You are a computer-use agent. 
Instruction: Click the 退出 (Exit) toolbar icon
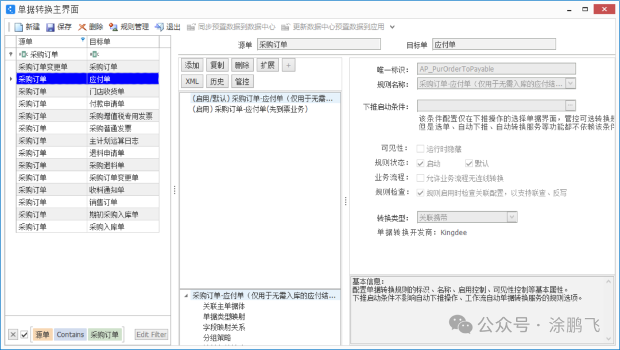tap(160, 27)
